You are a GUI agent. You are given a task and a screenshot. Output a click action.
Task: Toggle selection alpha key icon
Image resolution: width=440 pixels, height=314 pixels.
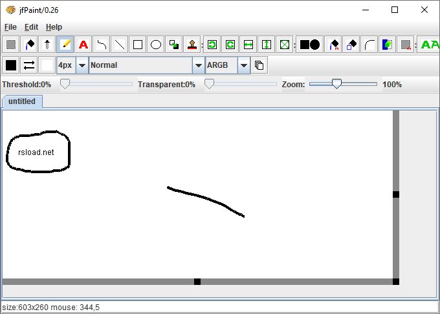(x=406, y=45)
